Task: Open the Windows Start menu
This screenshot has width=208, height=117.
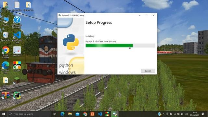Action: [4, 114]
